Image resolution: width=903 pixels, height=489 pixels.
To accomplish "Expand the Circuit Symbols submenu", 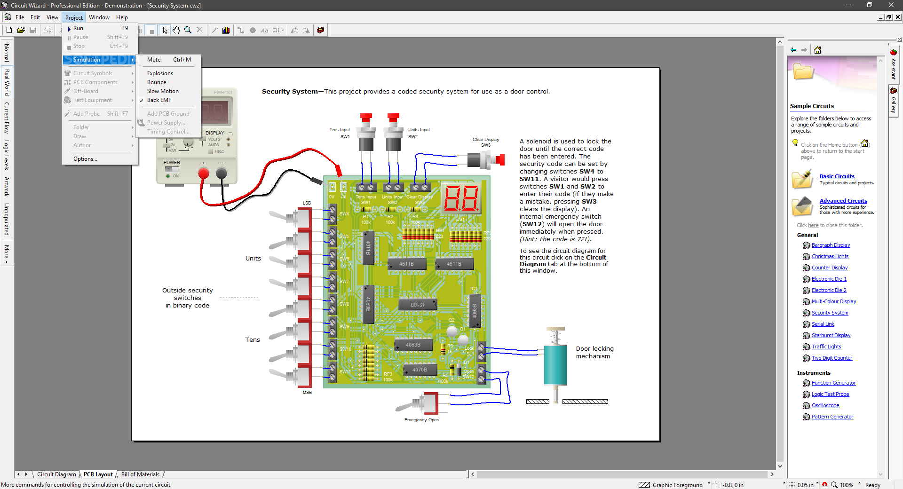I will pyautogui.click(x=100, y=73).
